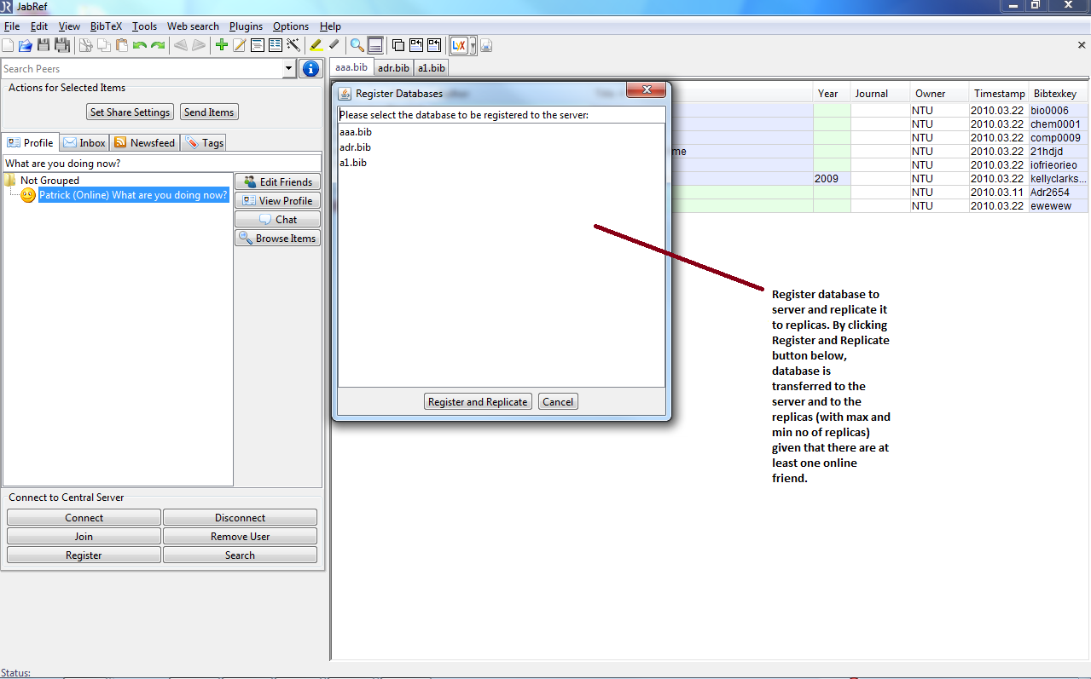Open the Help menu
Viewport: 1091px width, 679px height.
tap(330, 26)
